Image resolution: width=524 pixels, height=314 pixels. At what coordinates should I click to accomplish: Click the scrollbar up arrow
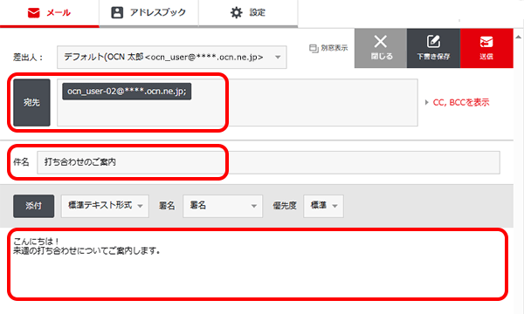(518, 37)
